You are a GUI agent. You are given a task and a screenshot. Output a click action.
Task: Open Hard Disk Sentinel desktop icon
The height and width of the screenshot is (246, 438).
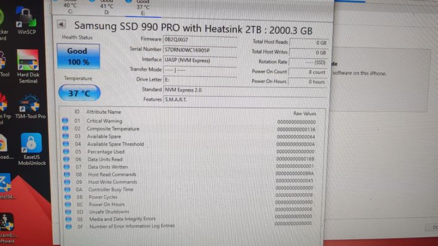pyautogui.click(x=28, y=66)
